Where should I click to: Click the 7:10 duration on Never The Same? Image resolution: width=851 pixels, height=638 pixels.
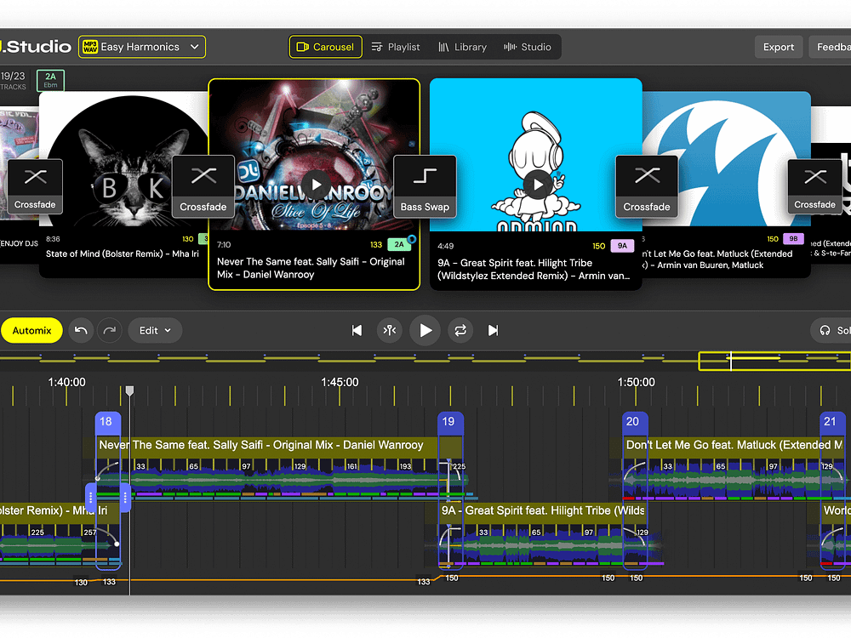coord(224,245)
